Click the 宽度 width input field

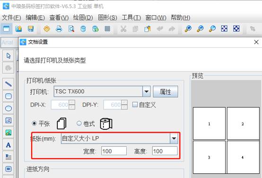114,151
